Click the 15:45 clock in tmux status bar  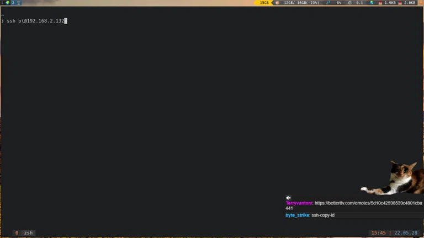pos(379,233)
